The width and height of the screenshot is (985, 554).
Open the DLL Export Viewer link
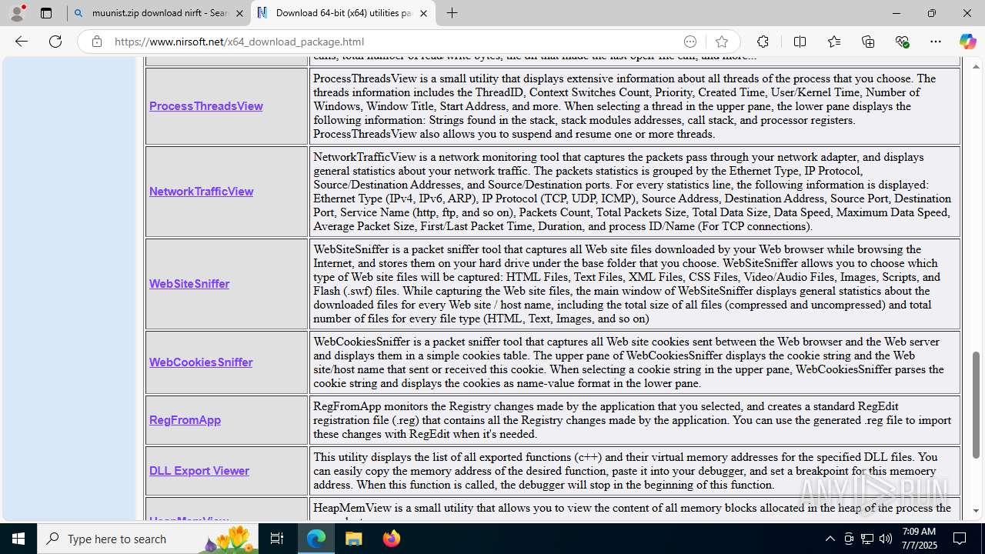click(x=199, y=471)
